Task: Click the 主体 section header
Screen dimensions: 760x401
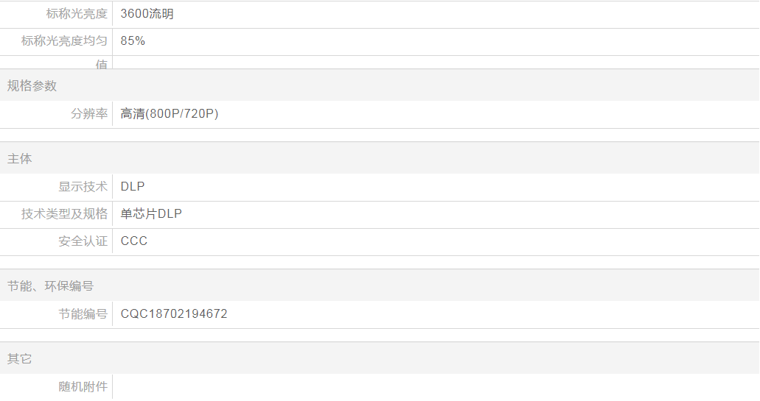Action: point(20,159)
